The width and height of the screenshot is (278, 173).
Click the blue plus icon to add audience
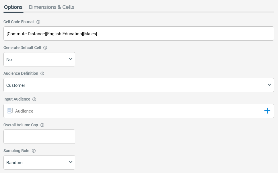[x=267, y=111]
